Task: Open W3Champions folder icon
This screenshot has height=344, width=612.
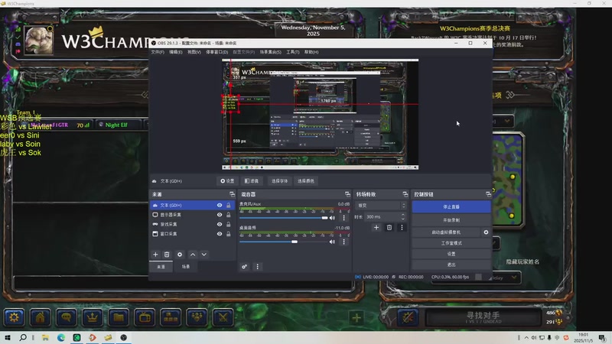Action: pyautogui.click(x=119, y=317)
